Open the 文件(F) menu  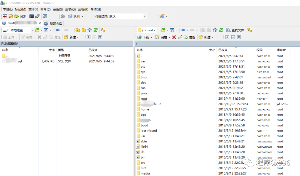pos(33,9)
